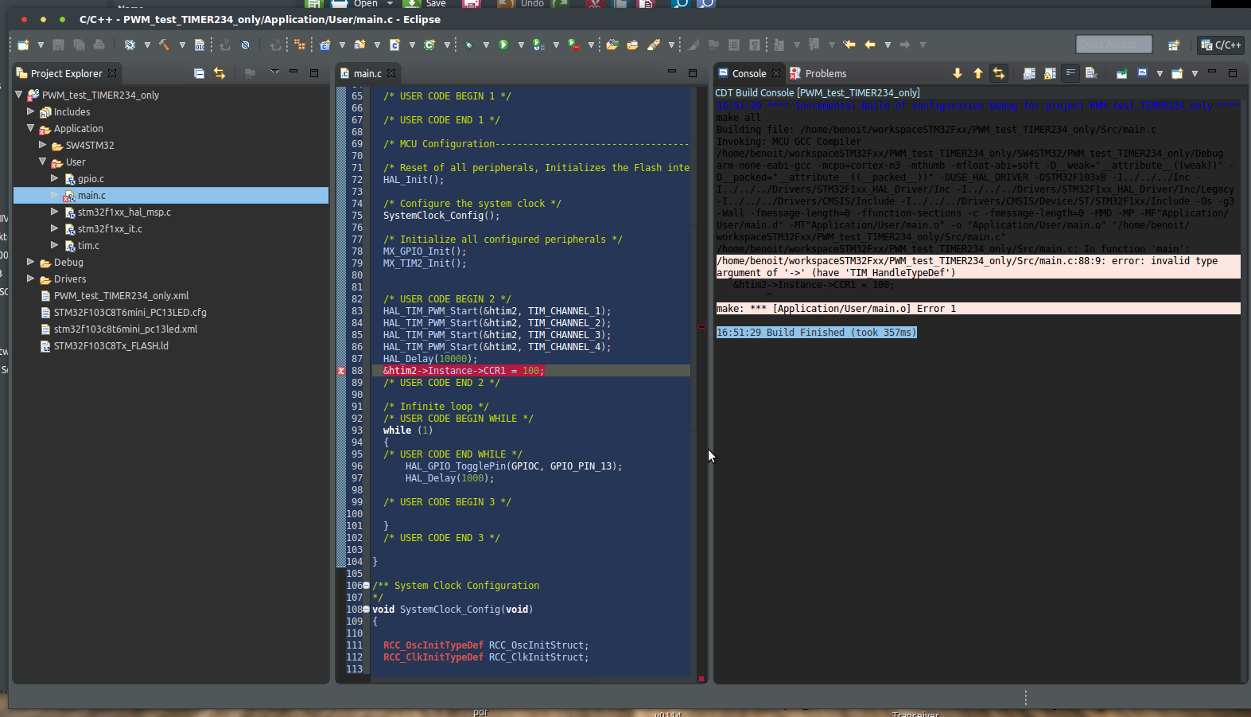
Task: Click the Skip All Breakpoints icon
Action: (x=245, y=45)
